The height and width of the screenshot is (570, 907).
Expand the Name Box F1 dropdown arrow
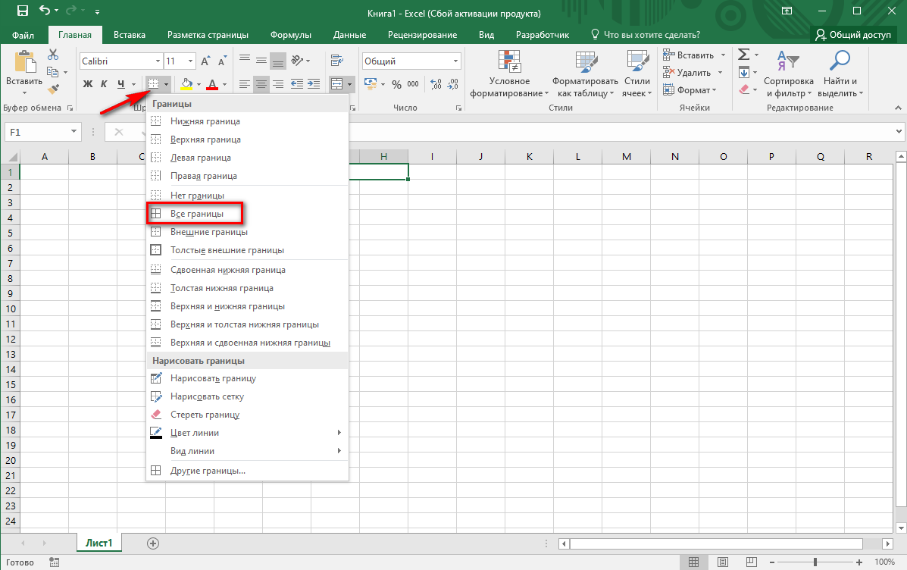coord(73,132)
